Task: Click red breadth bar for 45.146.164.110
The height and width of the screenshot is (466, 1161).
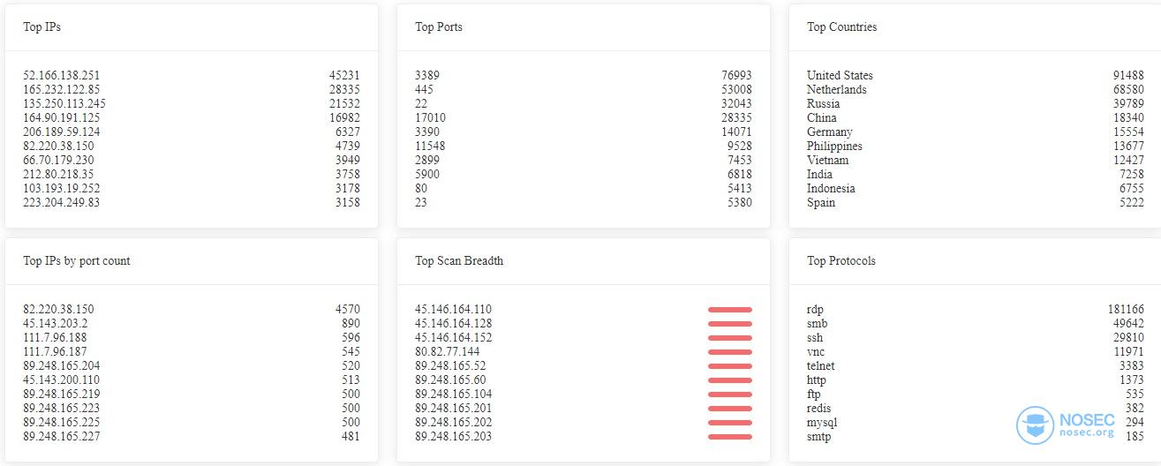Action: coord(730,310)
